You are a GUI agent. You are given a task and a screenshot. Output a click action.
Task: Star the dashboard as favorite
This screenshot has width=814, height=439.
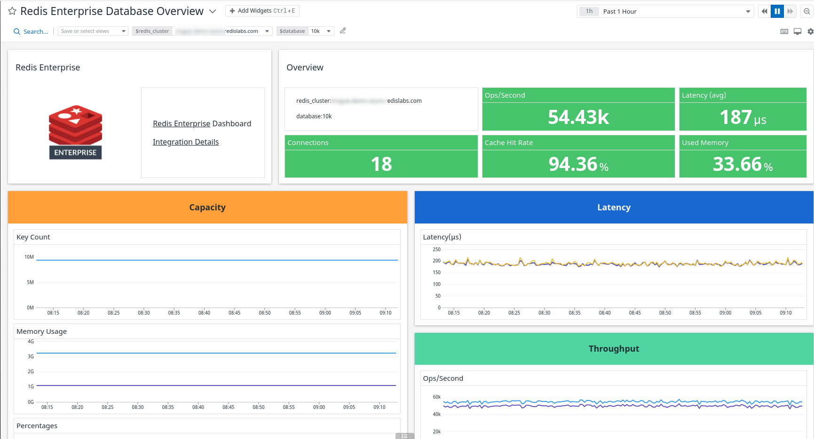tap(12, 11)
